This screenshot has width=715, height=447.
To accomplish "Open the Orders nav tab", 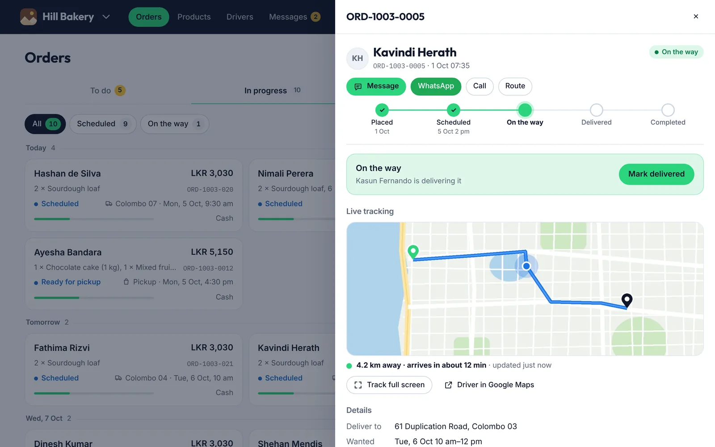I will click(x=149, y=17).
